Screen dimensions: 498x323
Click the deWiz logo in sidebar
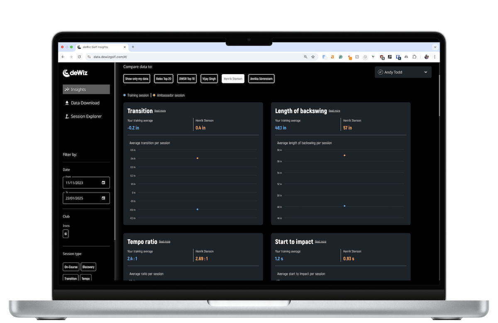point(75,73)
